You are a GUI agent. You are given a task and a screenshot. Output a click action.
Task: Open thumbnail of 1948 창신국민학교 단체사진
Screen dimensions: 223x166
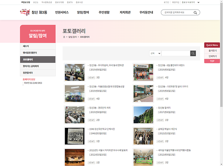pos(74,136)
